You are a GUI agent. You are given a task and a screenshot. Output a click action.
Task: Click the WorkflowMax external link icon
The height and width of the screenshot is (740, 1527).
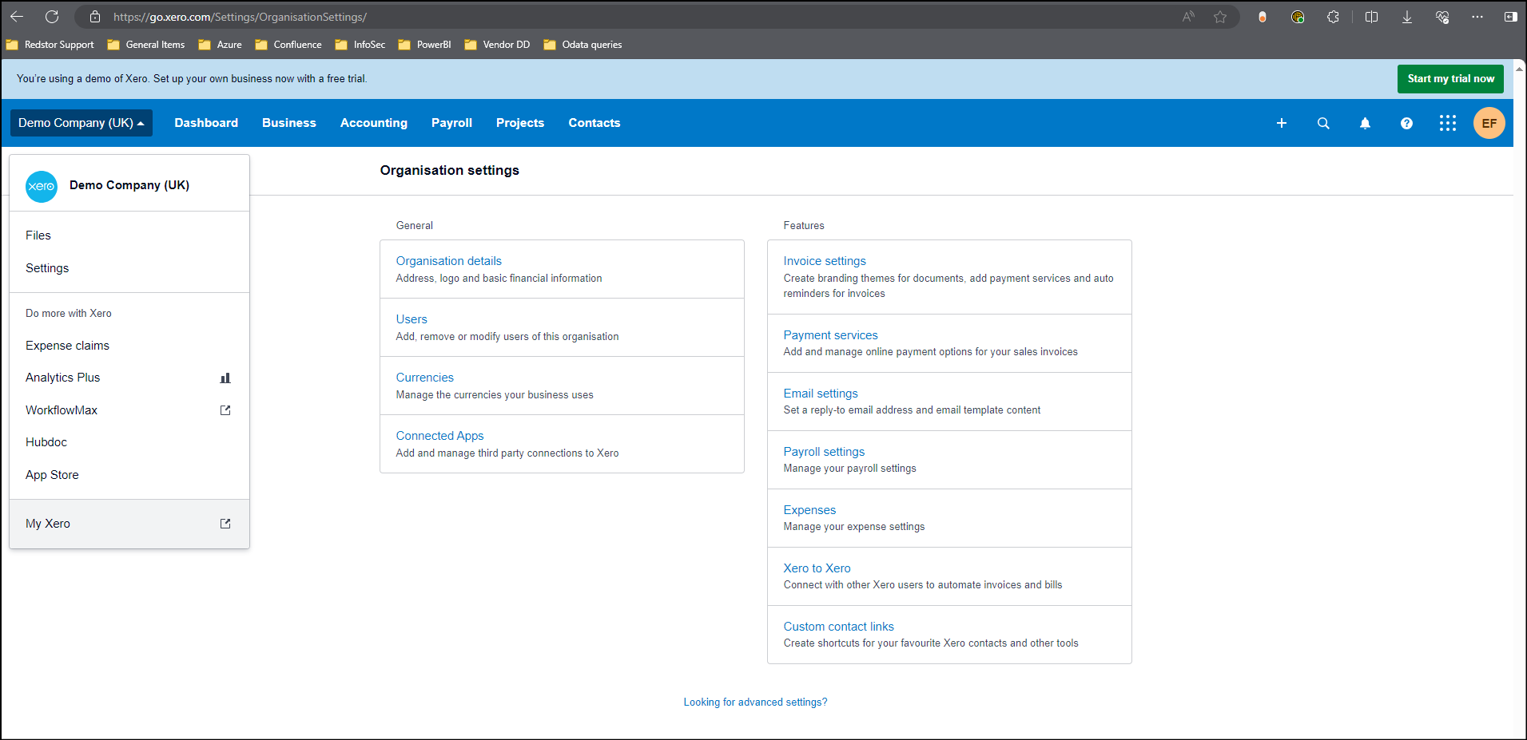[225, 410]
